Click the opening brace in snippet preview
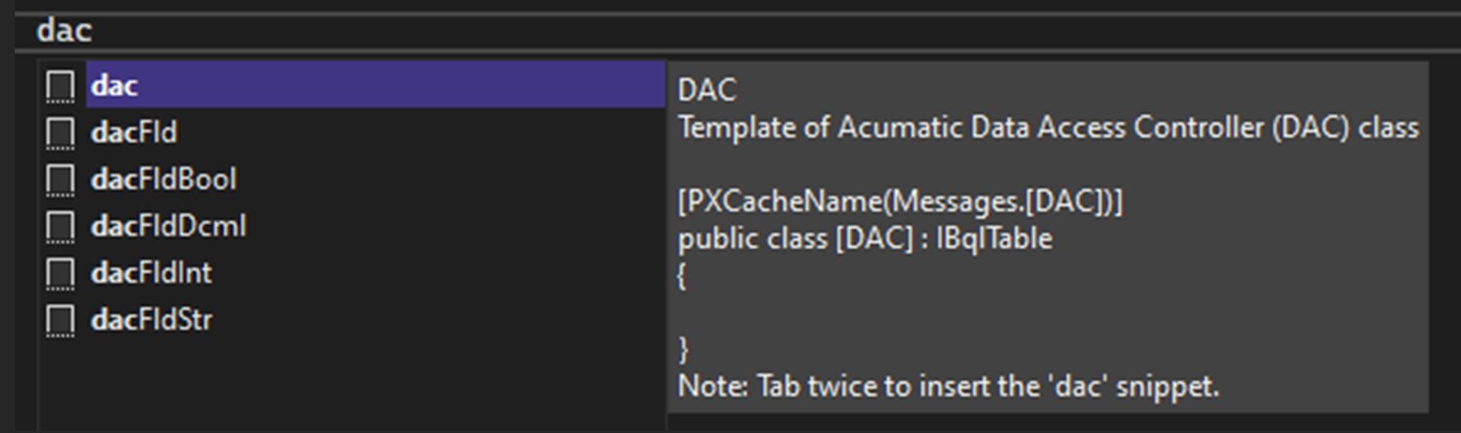Image resolution: width=1461 pixels, height=433 pixels. [x=682, y=276]
